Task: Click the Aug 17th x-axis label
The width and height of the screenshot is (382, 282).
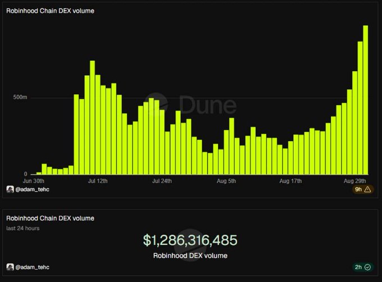Action: pyautogui.click(x=290, y=181)
